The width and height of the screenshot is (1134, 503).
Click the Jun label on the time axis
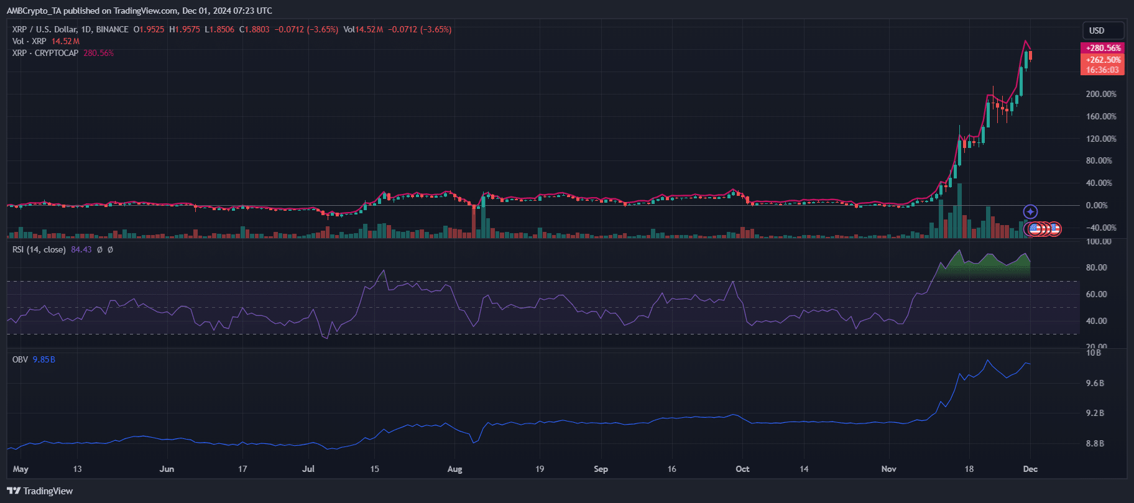point(167,469)
